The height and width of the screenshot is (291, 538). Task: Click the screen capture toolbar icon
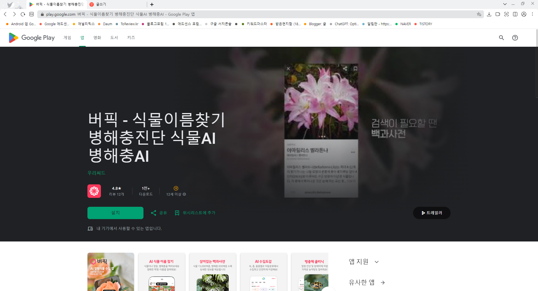pyautogui.click(x=507, y=14)
